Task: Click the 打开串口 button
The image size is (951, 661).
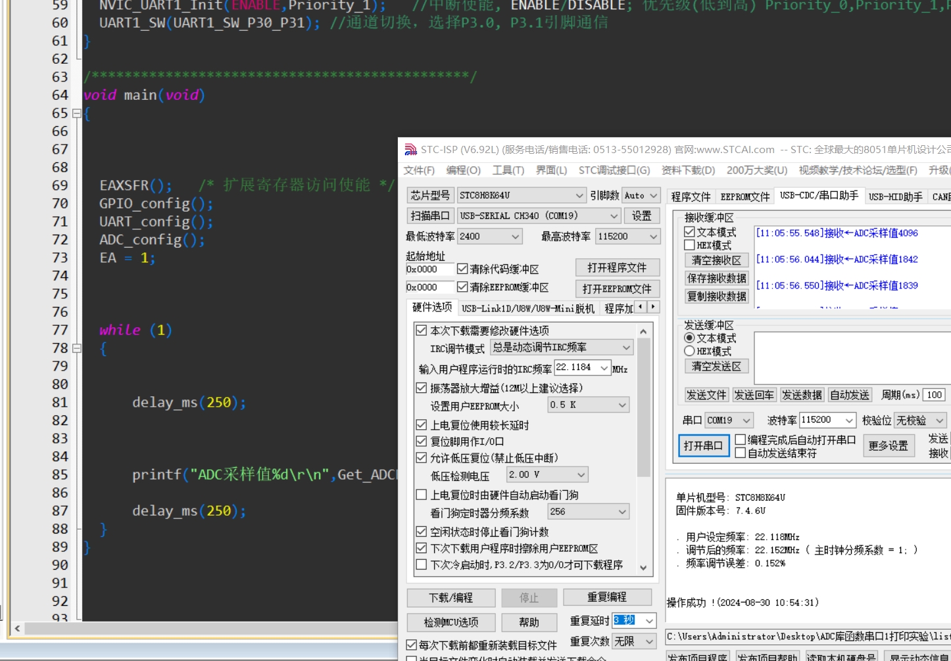Action: (703, 445)
